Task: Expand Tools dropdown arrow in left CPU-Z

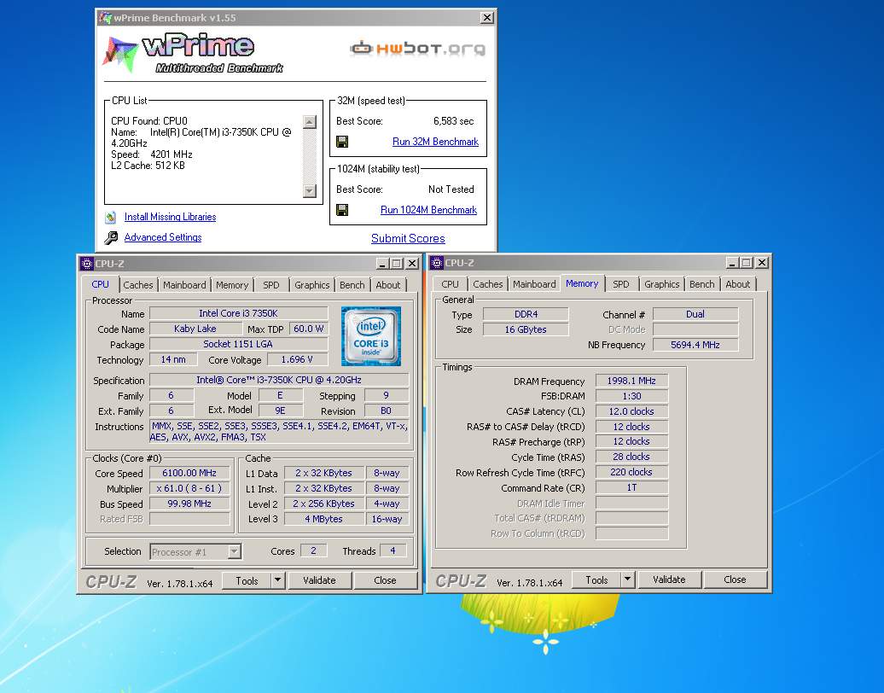Action: pos(278,580)
